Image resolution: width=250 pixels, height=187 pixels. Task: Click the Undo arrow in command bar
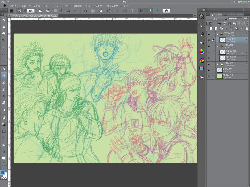pyautogui.click(x=68, y=11)
